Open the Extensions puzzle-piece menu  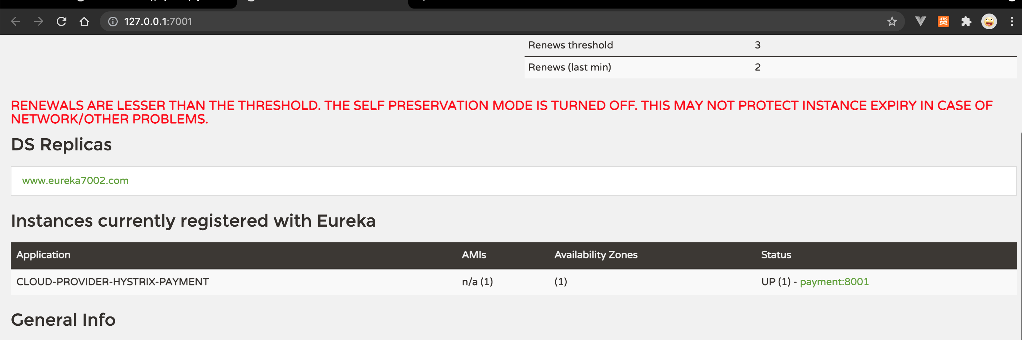point(966,21)
